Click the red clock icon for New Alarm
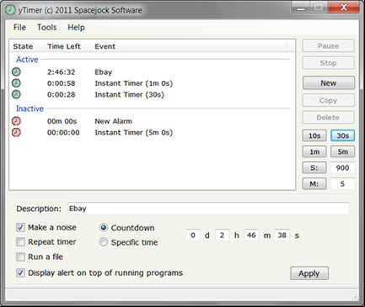 point(16,121)
